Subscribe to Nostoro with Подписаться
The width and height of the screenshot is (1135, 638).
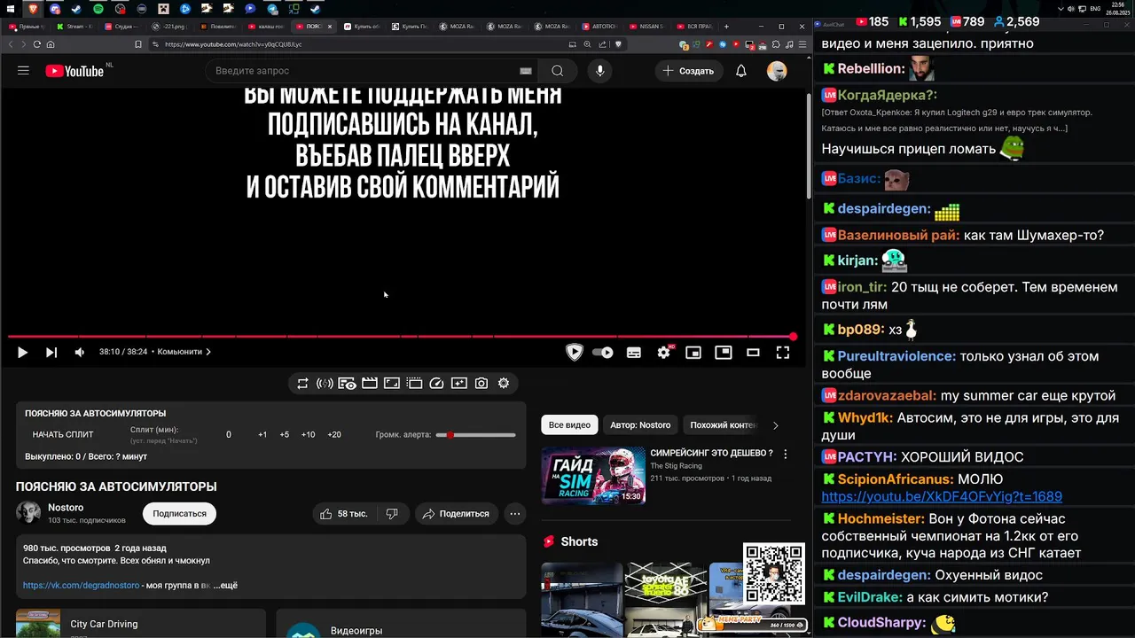pyautogui.click(x=179, y=514)
